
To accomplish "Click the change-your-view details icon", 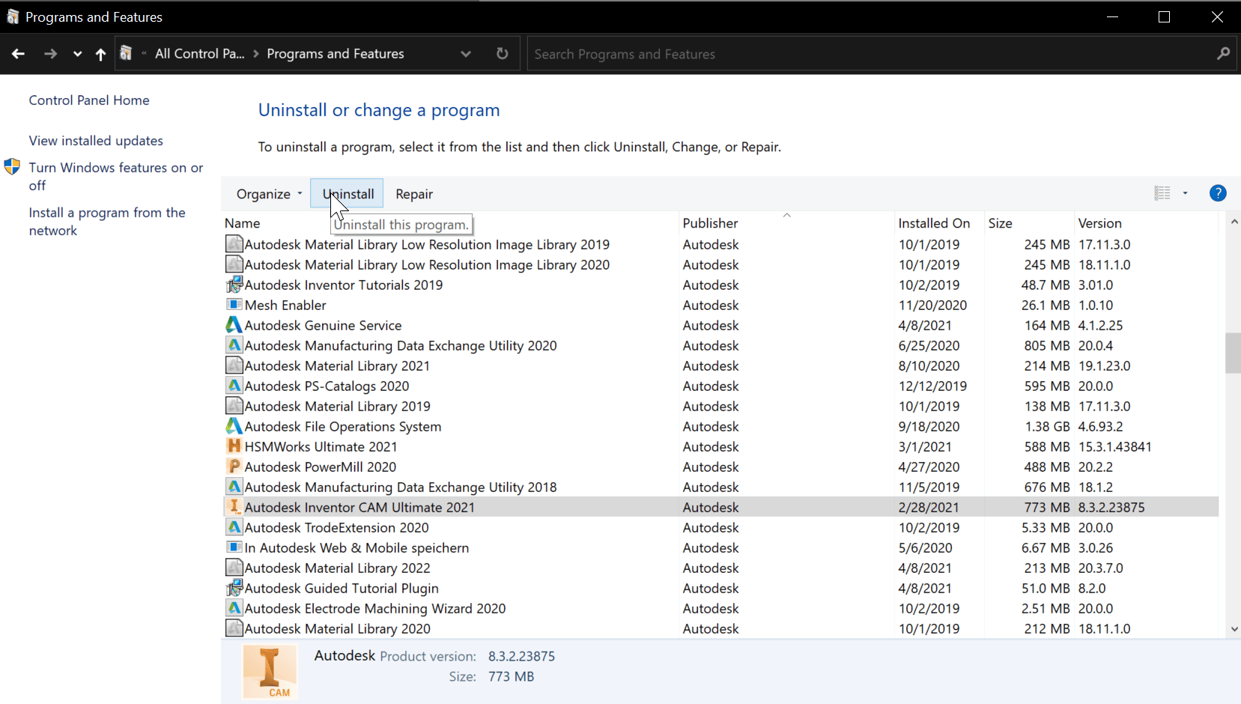I will [x=1162, y=193].
